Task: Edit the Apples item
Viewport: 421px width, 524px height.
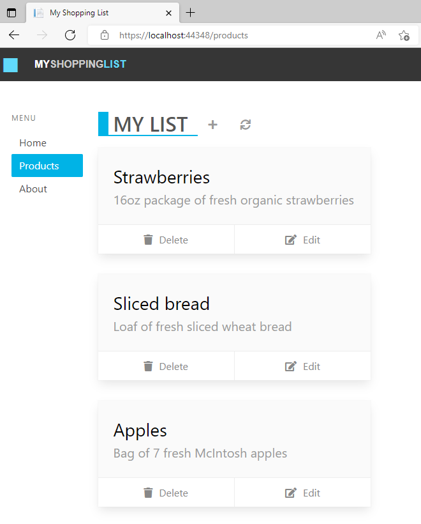Action: 302,493
